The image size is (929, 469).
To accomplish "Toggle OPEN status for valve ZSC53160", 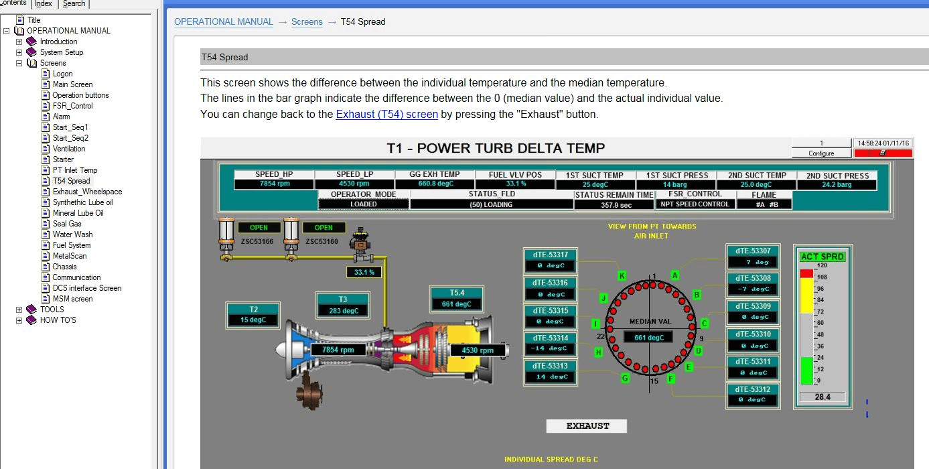I will coord(324,227).
